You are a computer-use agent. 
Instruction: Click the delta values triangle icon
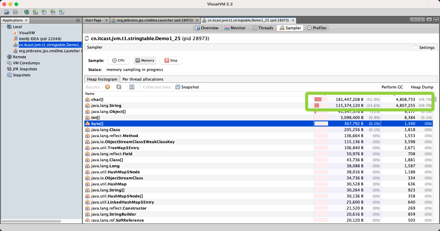(132, 87)
